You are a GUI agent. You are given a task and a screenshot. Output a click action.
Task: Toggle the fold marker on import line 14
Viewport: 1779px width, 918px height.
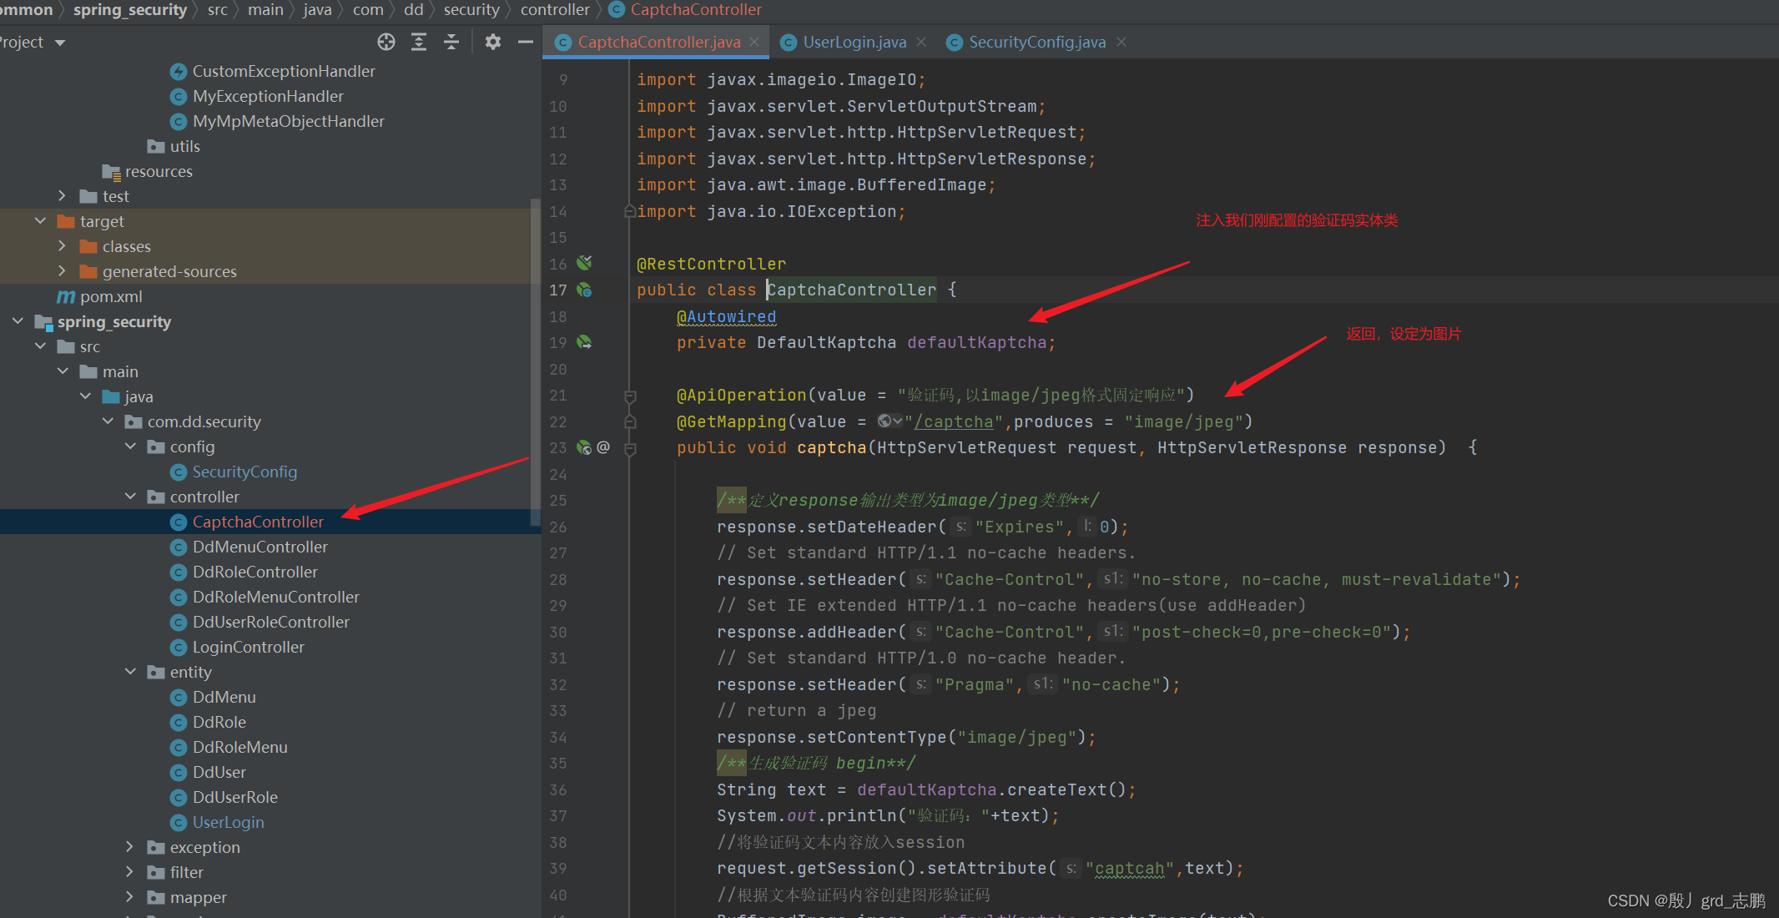click(630, 212)
